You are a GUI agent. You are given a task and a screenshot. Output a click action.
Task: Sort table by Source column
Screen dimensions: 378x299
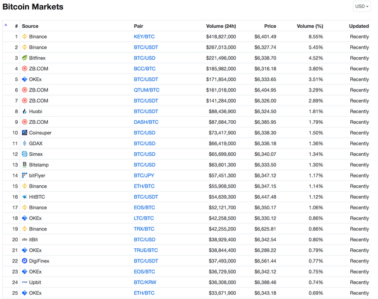coord(30,26)
